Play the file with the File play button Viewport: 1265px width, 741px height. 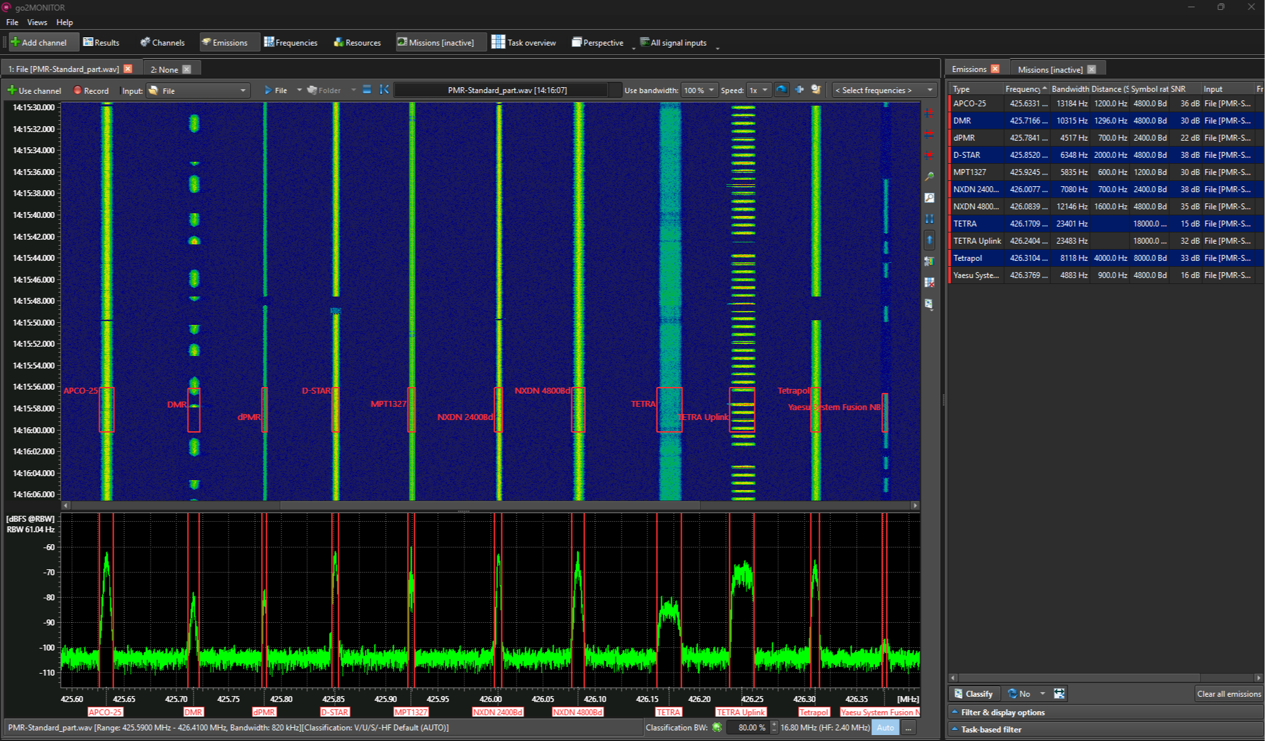coord(275,90)
